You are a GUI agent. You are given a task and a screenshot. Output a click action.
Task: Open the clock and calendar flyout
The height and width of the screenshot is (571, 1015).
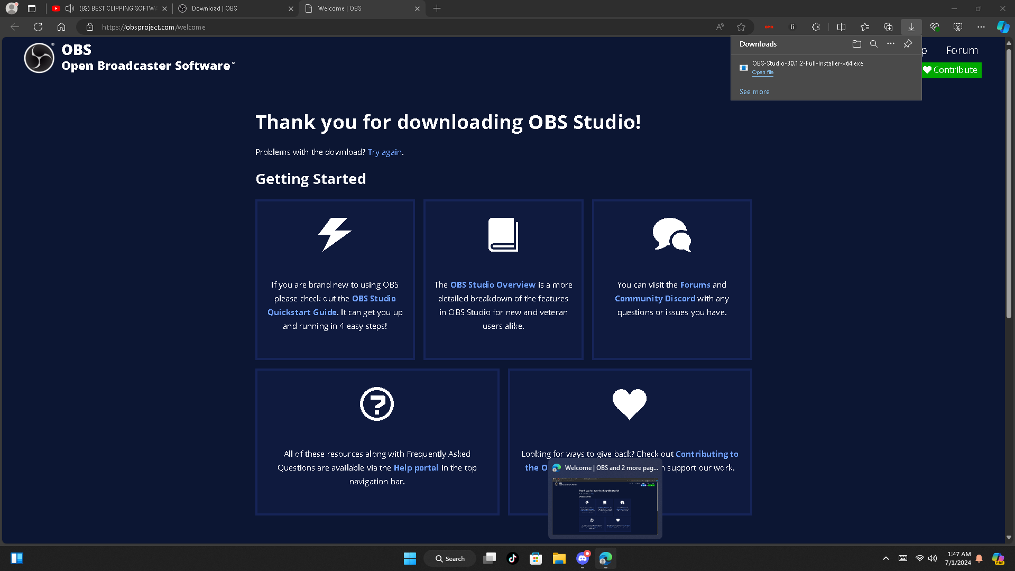[958, 558]
